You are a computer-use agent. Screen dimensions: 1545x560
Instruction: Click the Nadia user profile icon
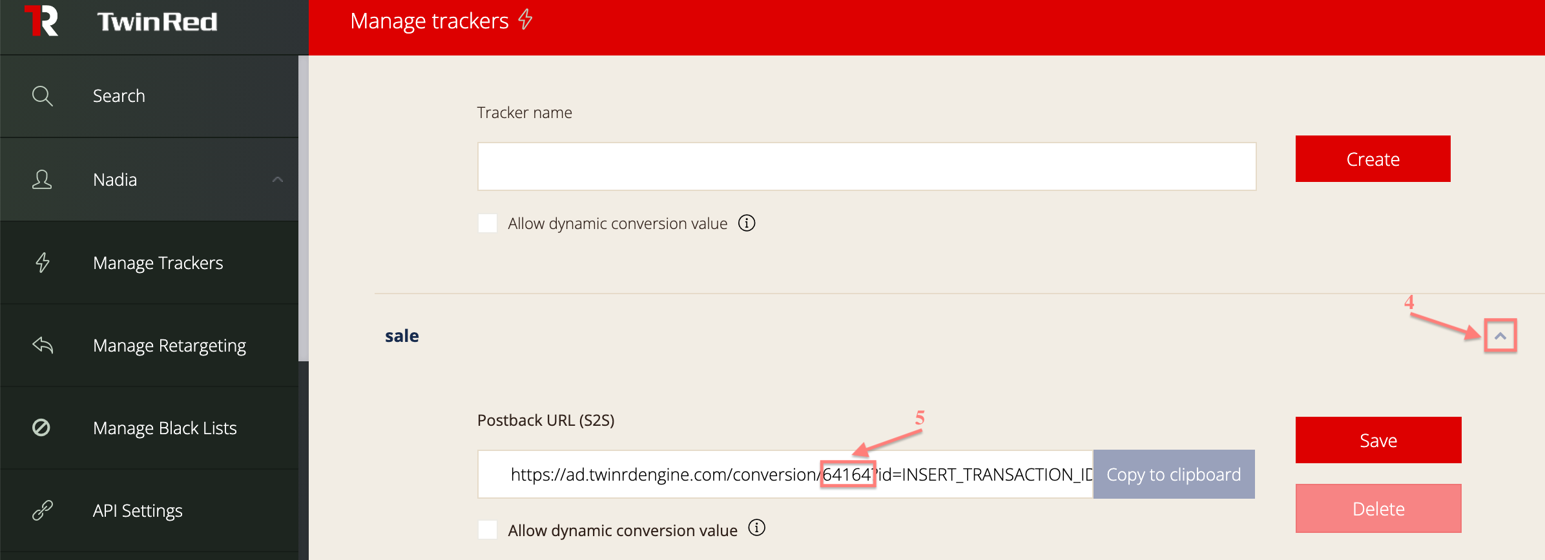point(42,179)
